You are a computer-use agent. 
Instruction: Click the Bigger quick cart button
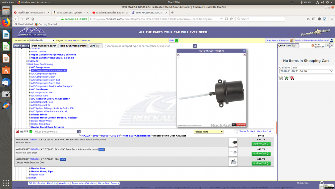click(330, 45)
